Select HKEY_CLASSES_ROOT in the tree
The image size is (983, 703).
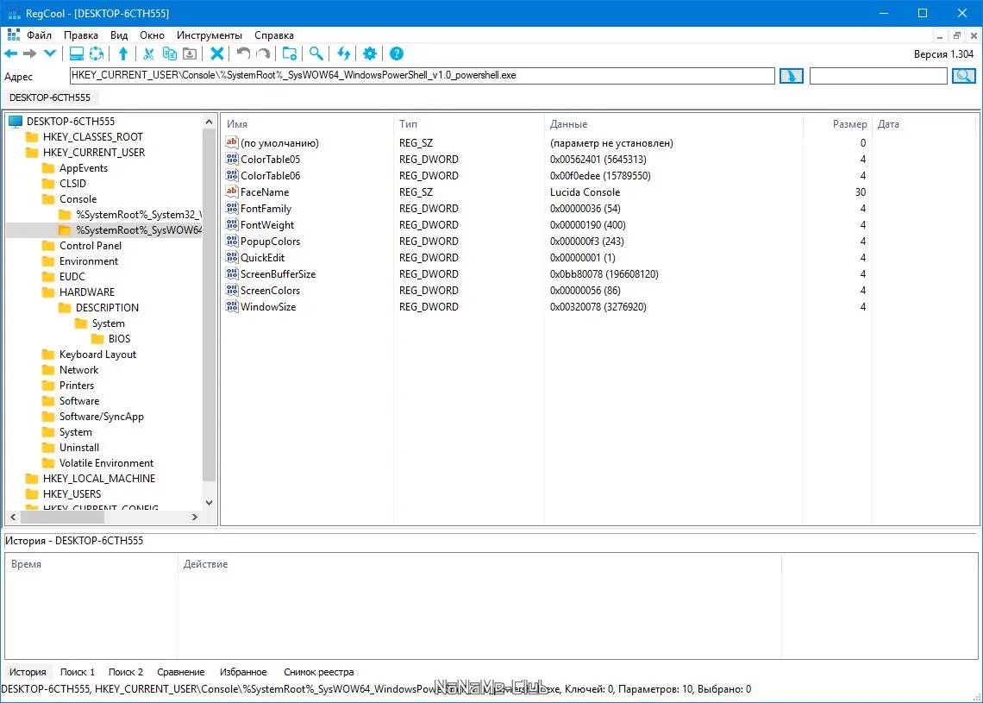93,136
